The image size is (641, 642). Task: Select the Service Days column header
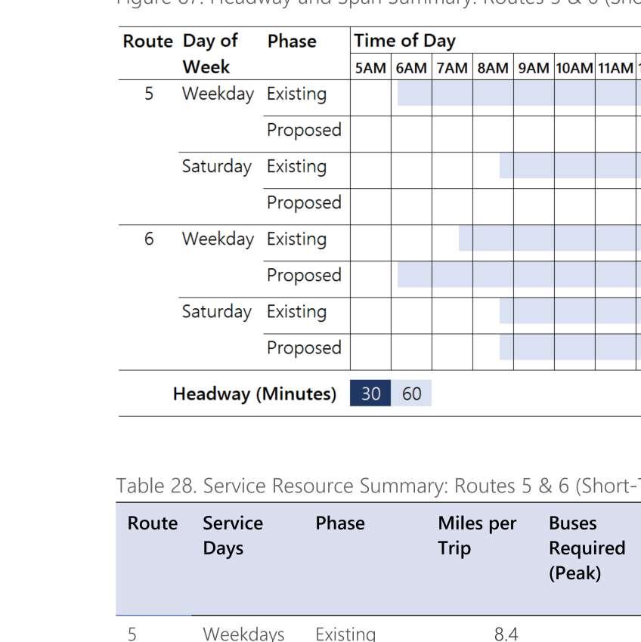point(233,536)
